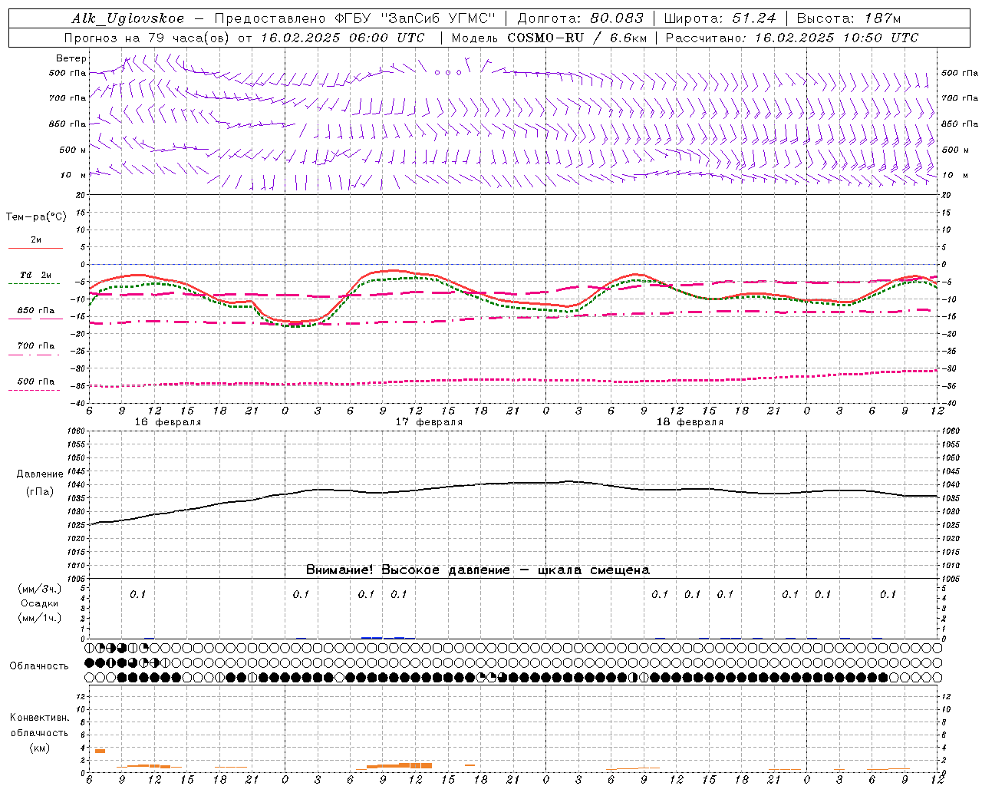Click the '(мм/3ч.)' precipitation unit label

39,589
